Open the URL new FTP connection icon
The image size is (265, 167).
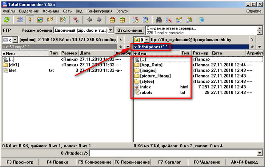click(145, 20)
